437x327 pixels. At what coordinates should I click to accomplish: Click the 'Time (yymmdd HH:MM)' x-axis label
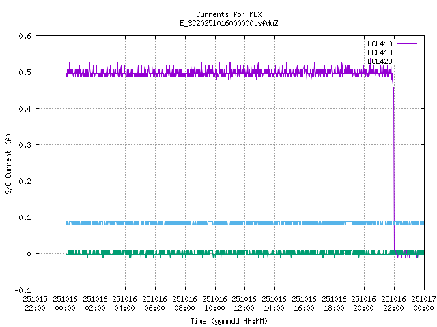(229, 320)
